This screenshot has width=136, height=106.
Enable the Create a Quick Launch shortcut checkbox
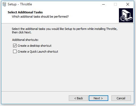pyautogui.click(x=15, y=52)
